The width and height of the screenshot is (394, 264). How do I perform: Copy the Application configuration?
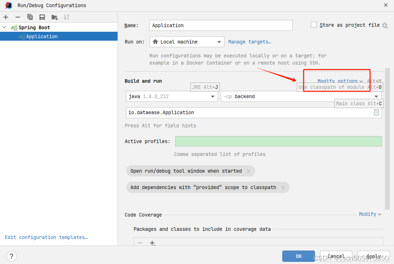pos(30,17)
